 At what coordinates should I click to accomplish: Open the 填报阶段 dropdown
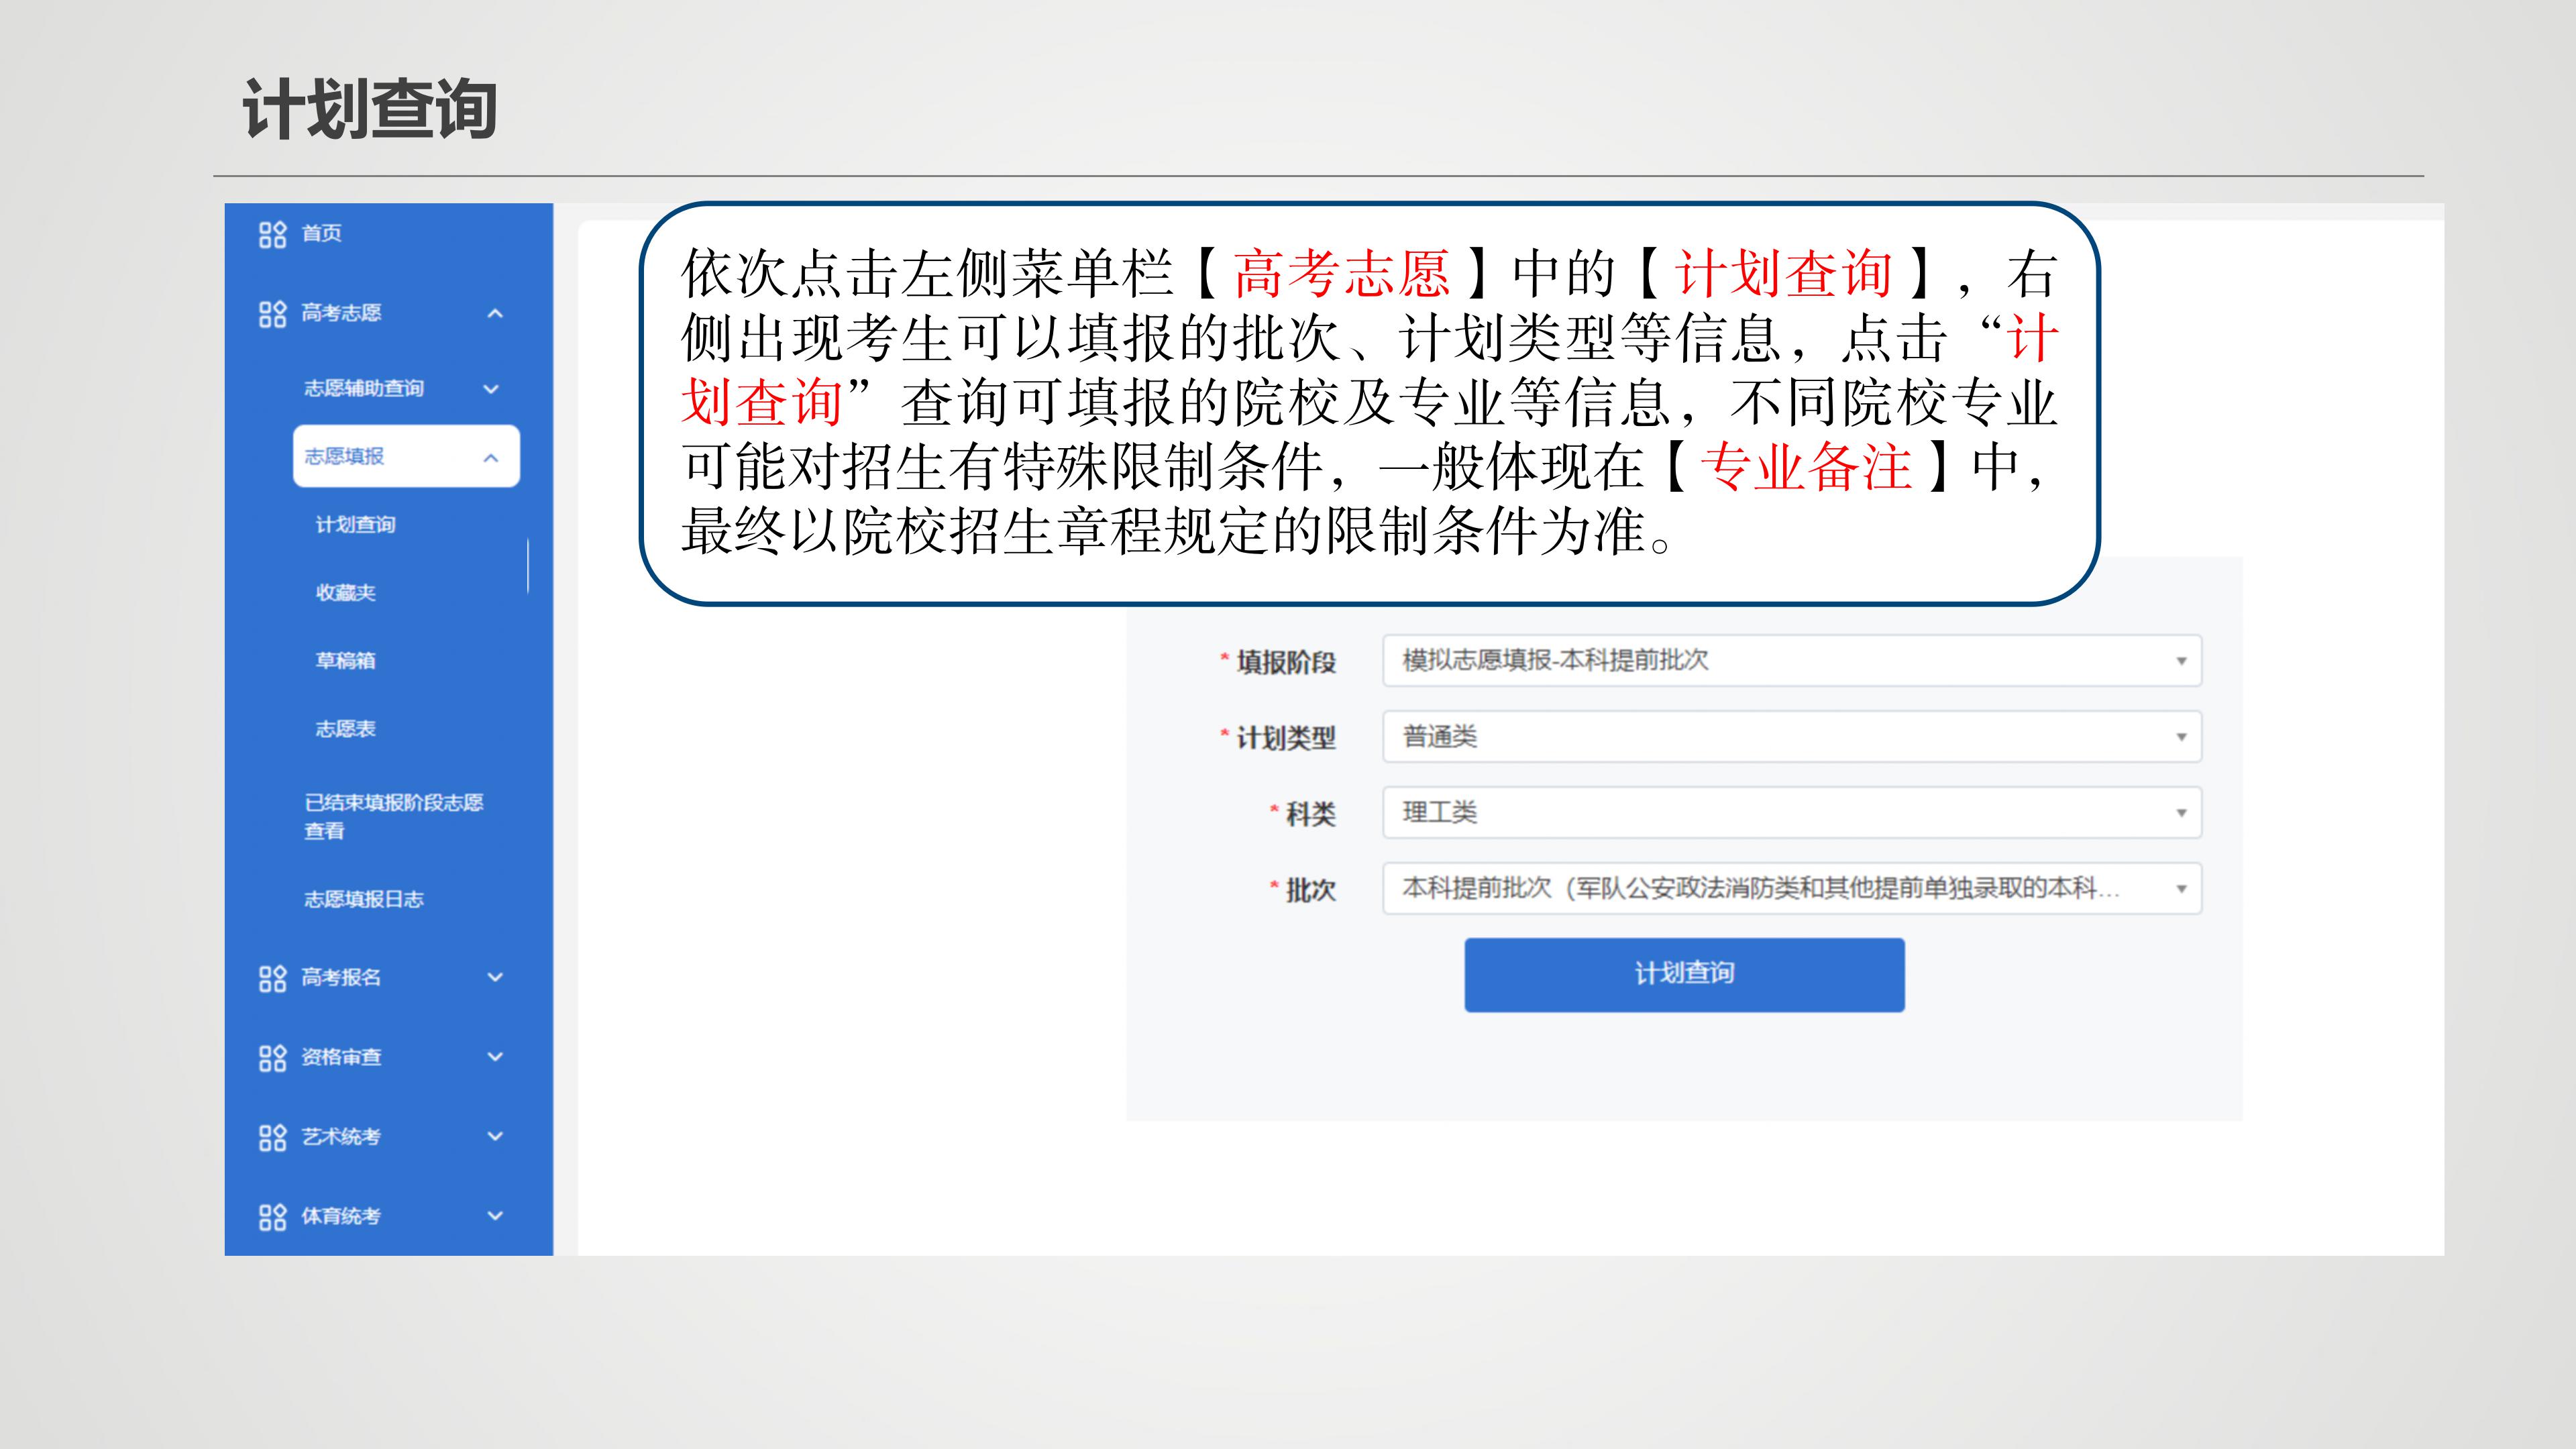(1792, 661)
